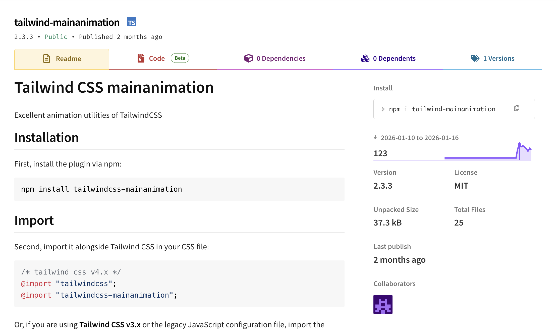Screen dimensions: 557x330
Task: Select the npm i tailwind-mainanimation command text
Action: coord(442,109)
